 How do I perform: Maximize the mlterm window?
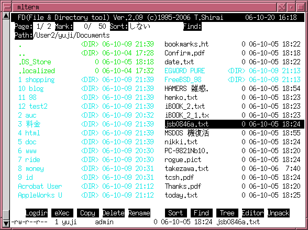[301, 7]
